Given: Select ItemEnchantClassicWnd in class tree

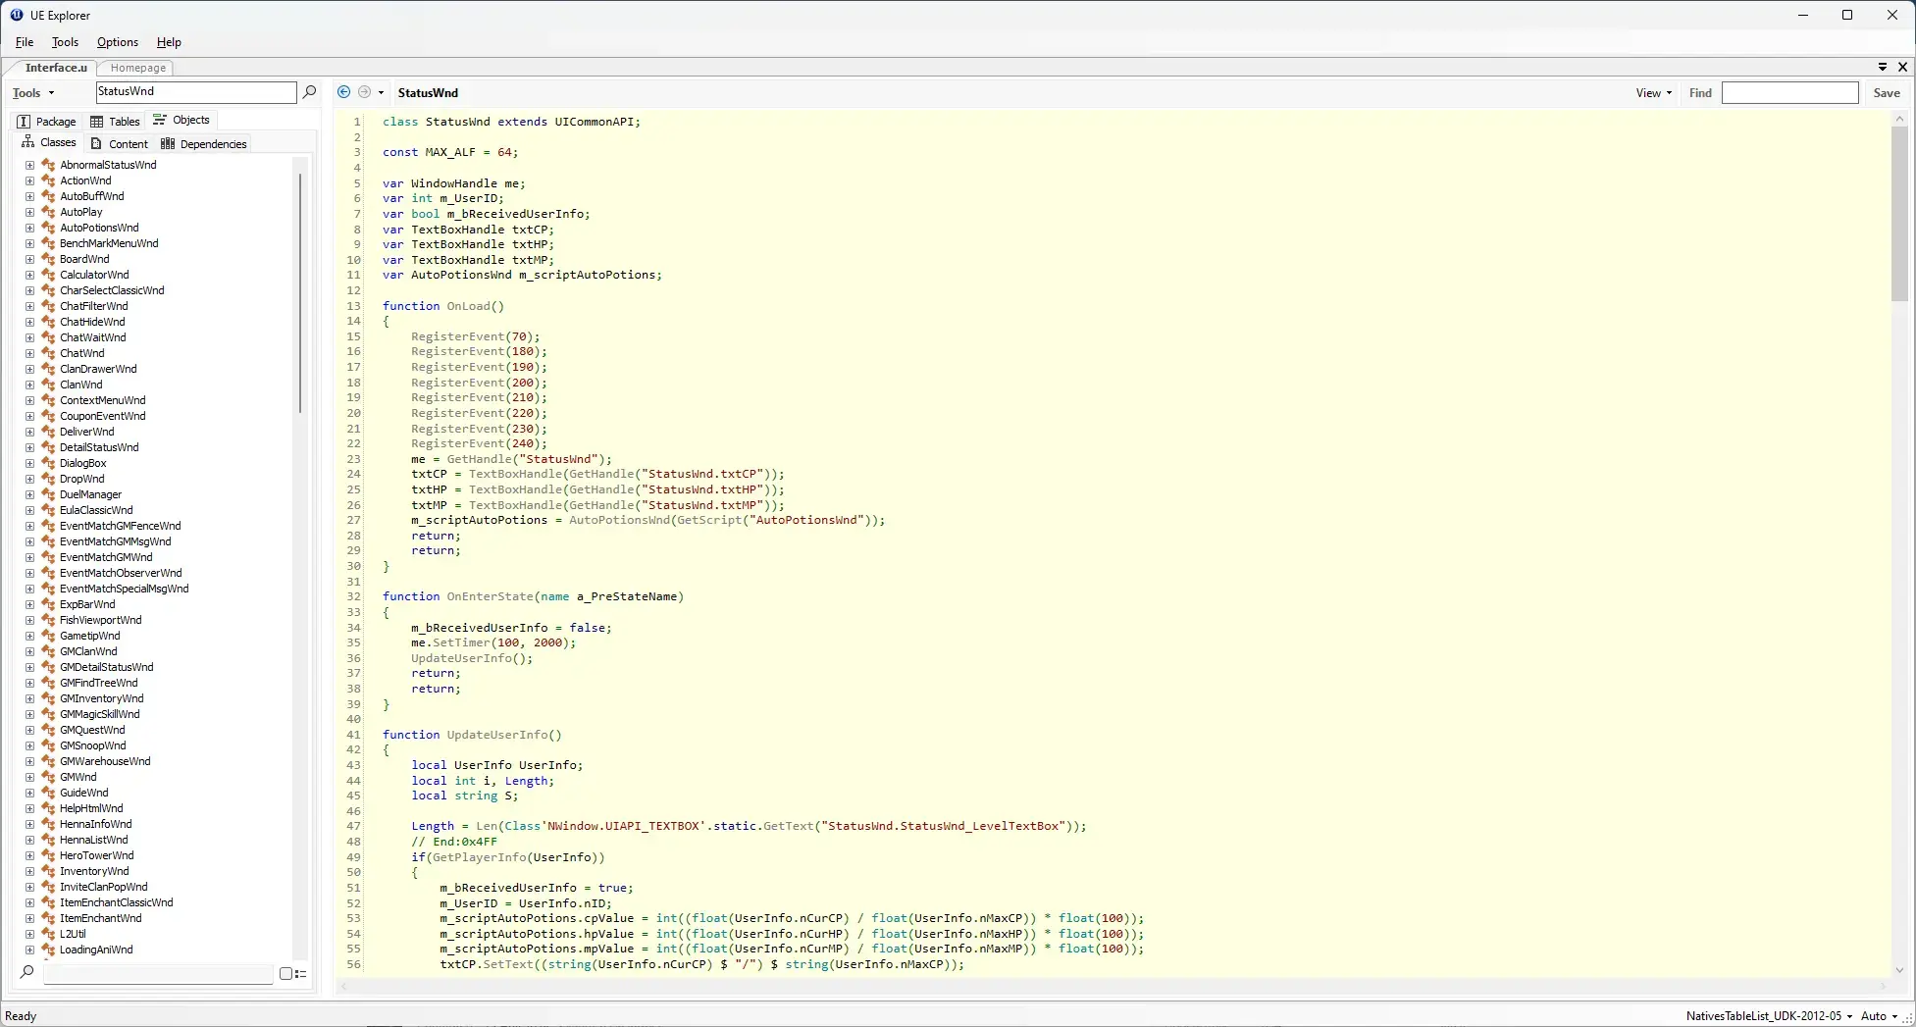Looking at the screenshot, I should coord(116,902).
